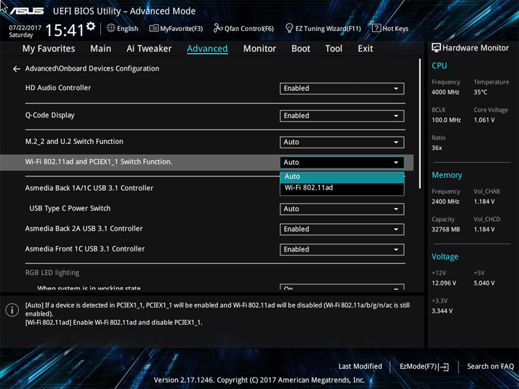Open the working state RGB dropdown
This screenshot has width=519, height=389.
[x=342, y=287]
